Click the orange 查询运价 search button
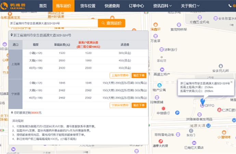Screen dimensions: 236x154 pos(112,23)
